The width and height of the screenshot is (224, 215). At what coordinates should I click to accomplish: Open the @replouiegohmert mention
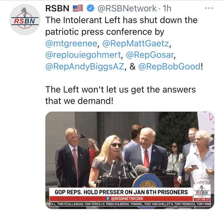point(83,55)
